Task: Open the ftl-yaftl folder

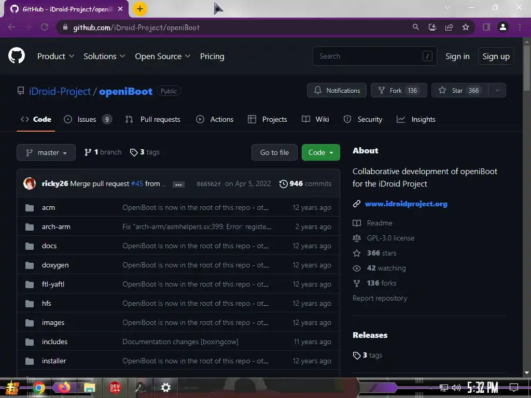Action: pyautogui.click(x=53, y=285)
